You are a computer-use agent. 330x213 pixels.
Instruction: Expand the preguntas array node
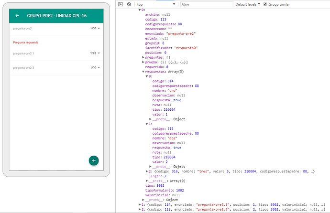point(143,57)
